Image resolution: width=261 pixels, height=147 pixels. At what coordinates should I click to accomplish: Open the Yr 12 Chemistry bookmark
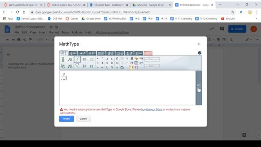(206, 19)
